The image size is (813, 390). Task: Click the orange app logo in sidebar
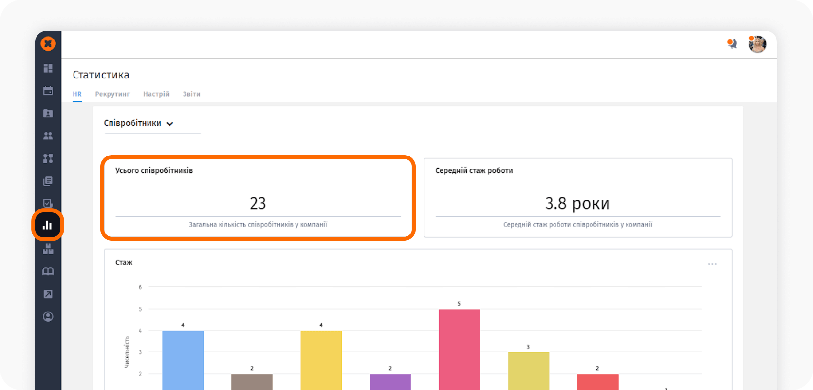click(x=48, y=44)
